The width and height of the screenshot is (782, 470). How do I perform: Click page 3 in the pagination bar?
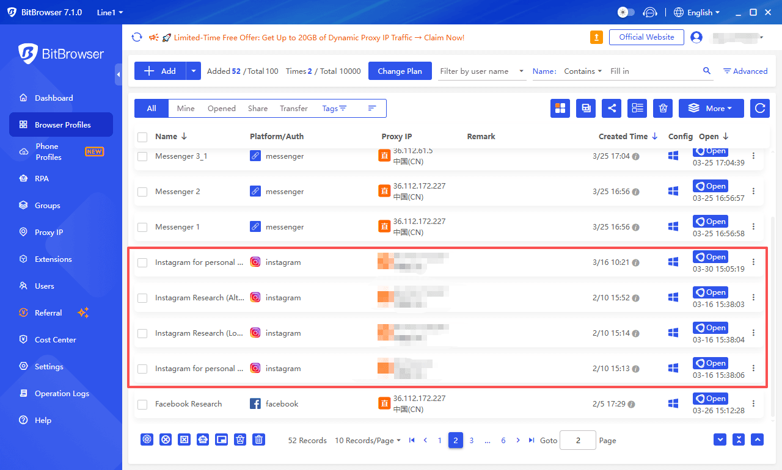point(471,440)
